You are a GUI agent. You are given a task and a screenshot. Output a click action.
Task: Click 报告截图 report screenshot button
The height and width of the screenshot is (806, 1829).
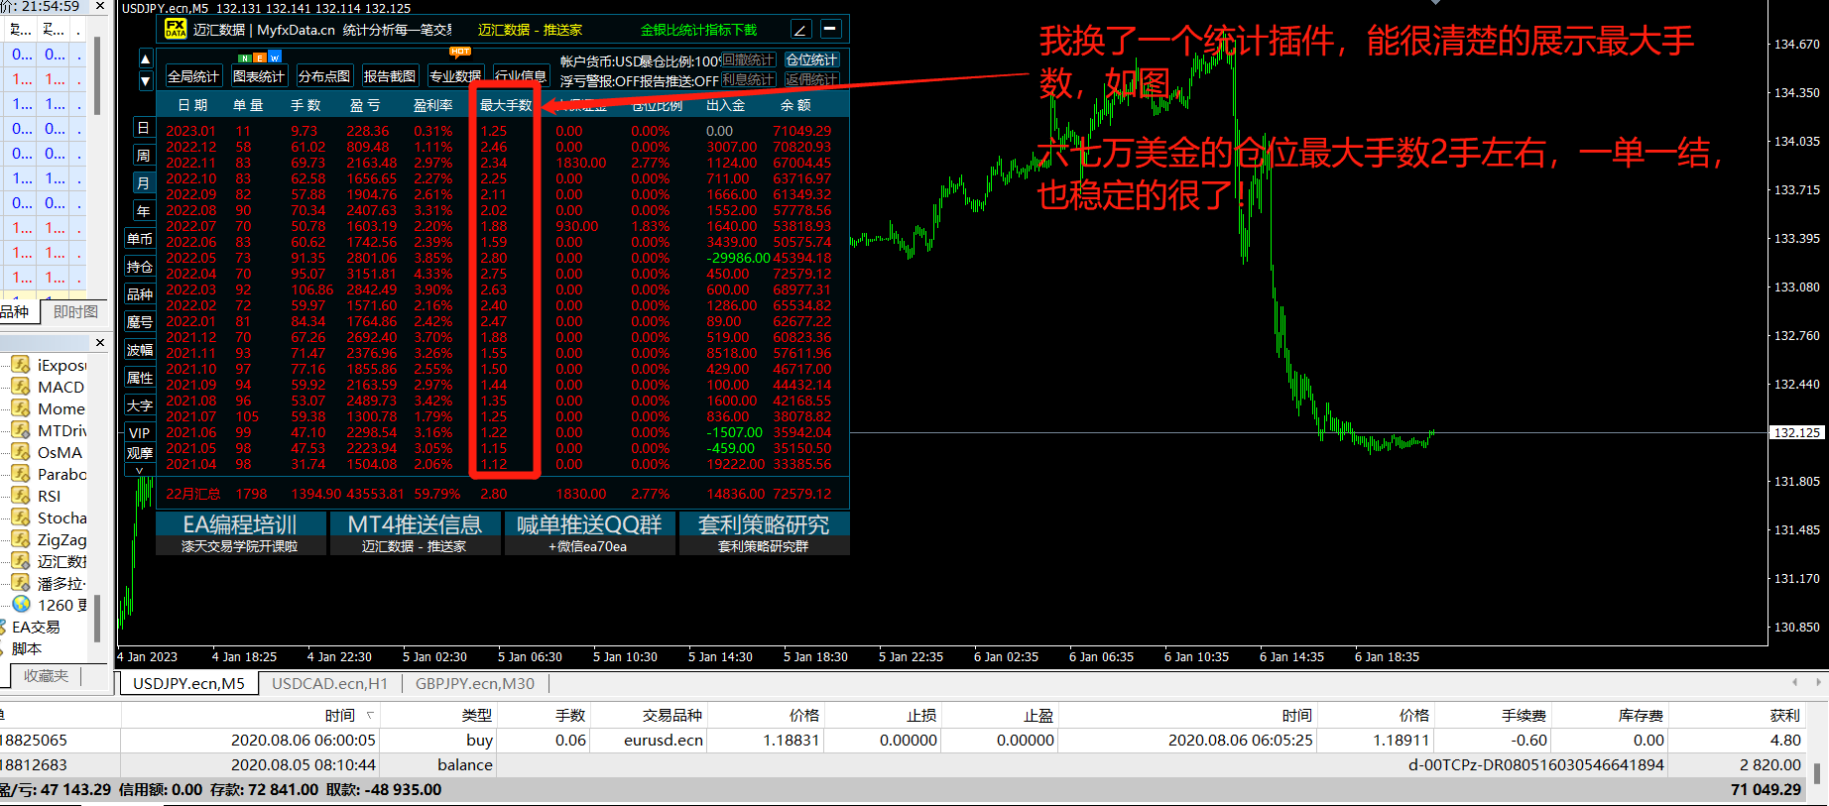(x=390, y=76)
